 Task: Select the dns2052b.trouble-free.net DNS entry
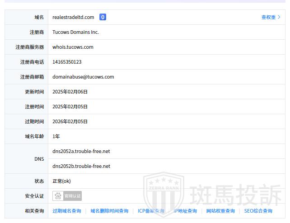(81, 166)
